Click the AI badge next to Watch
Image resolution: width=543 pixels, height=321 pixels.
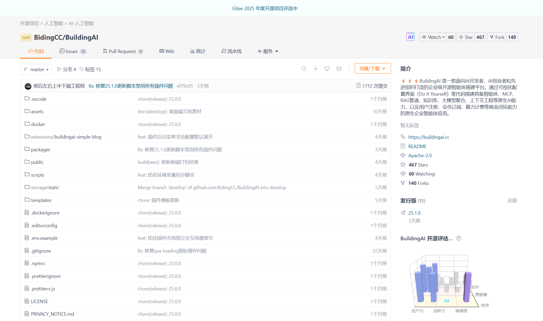click(x=410, y=37)
